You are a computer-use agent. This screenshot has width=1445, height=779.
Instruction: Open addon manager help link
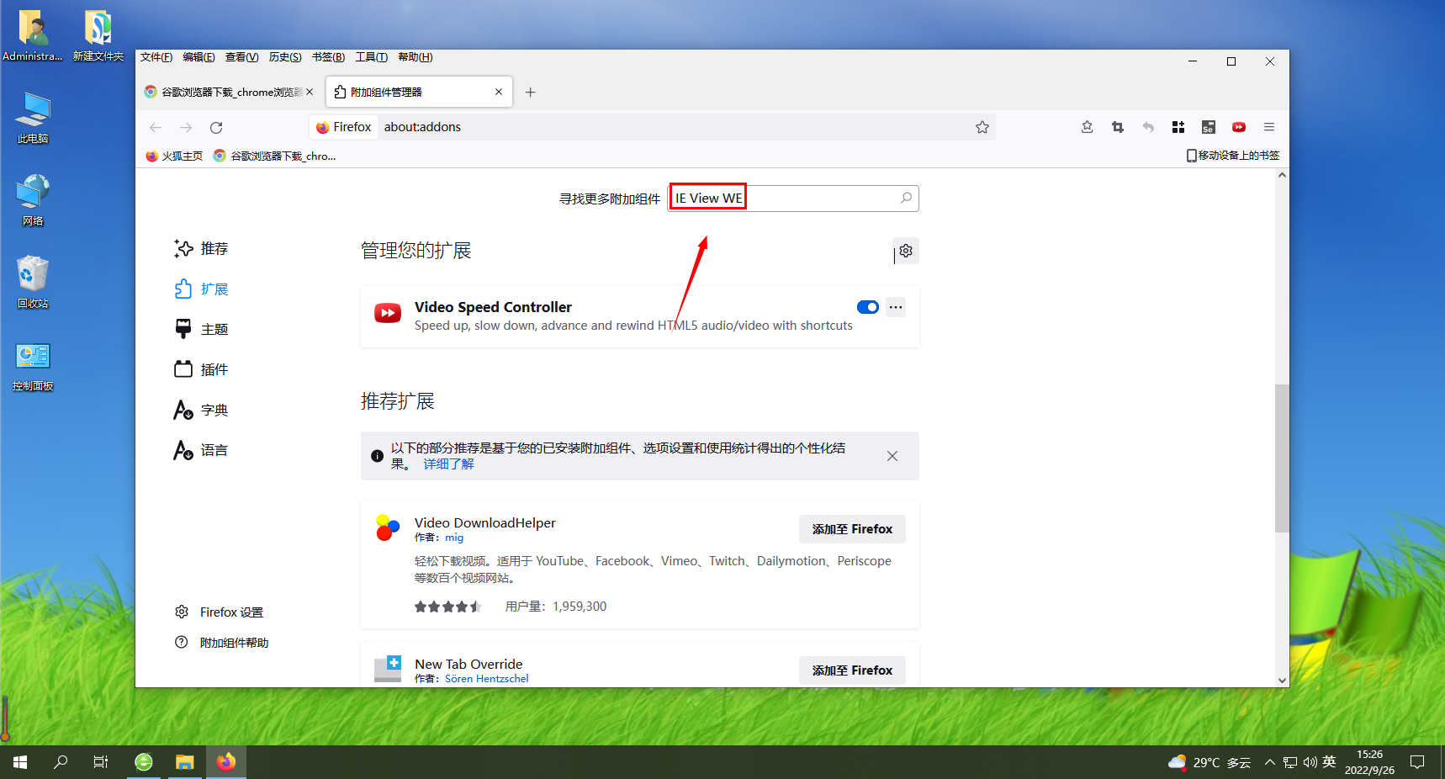pyautogui.click(x=222, y=643)
